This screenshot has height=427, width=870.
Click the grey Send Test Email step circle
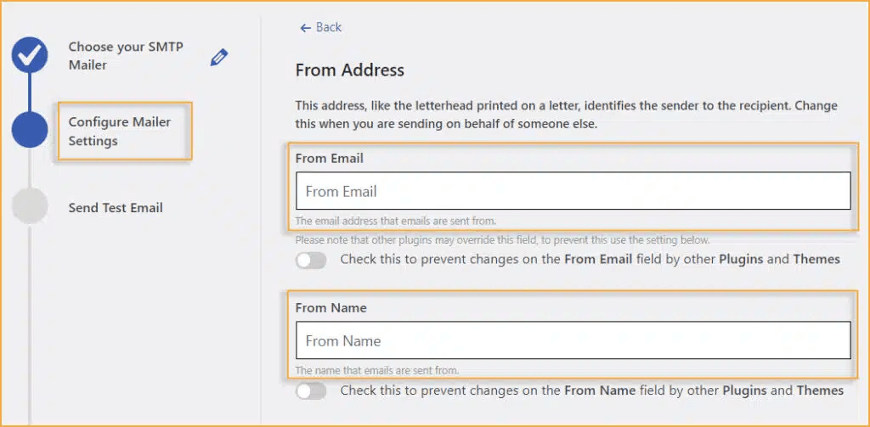click(30, 205)
